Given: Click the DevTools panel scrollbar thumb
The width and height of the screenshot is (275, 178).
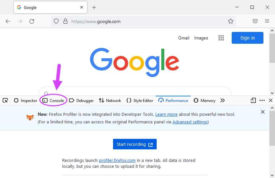Looking at the screenshot, I should (x=272, y=128).
